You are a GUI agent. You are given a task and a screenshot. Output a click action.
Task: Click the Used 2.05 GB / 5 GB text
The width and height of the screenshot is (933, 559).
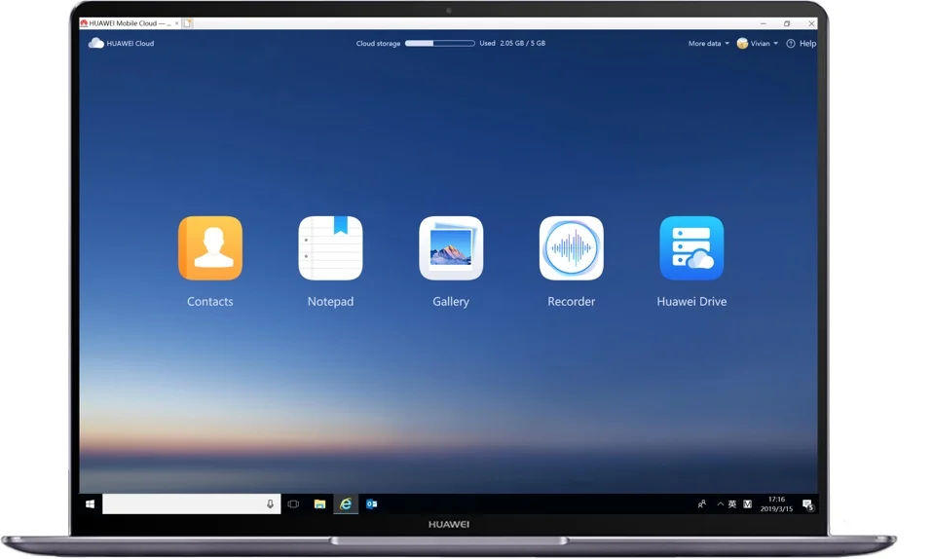512,43
